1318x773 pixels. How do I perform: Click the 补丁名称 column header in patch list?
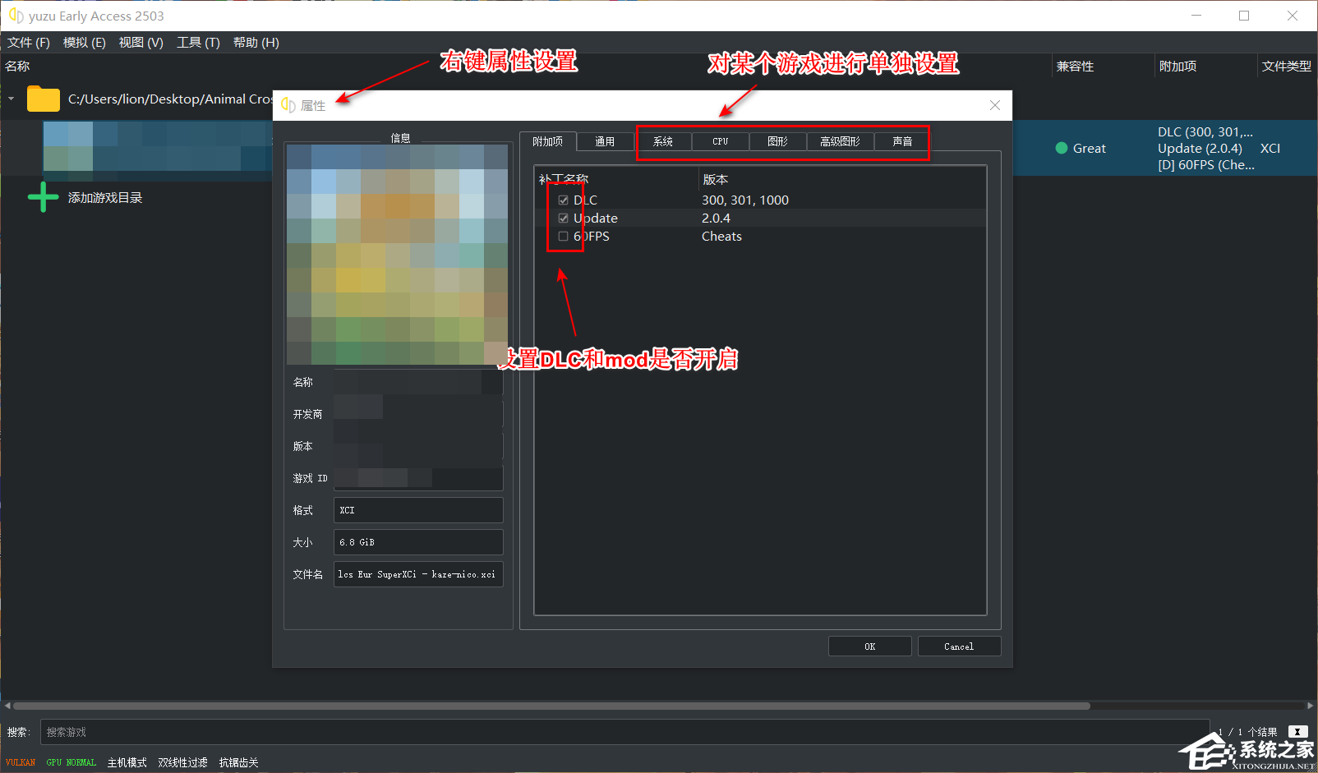pyautogui.click(x=564, y=179)
